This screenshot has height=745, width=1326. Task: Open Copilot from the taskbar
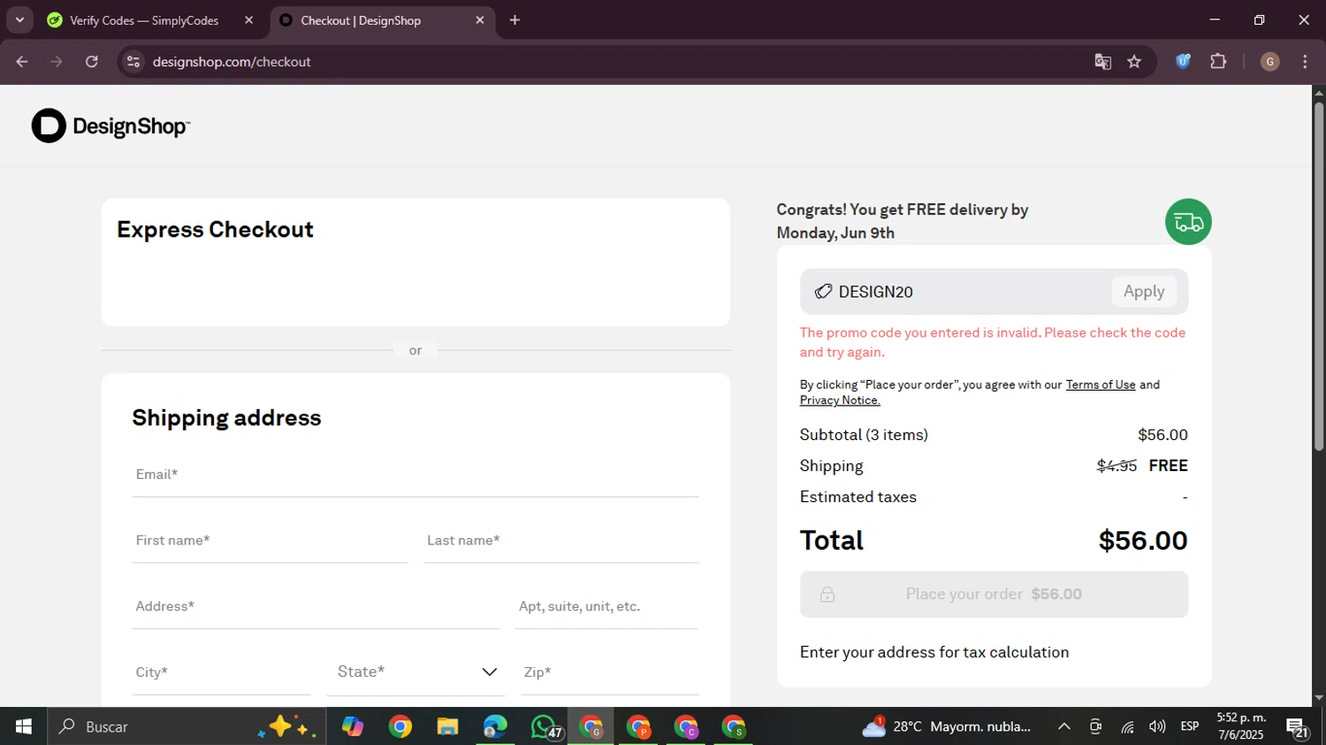[353, 726]
